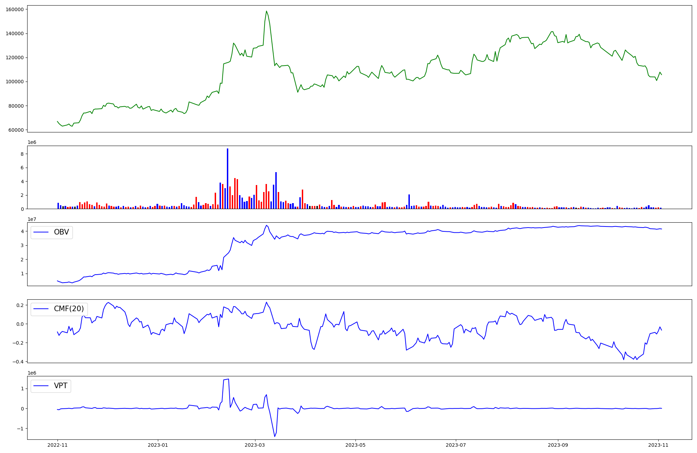697x453 pixels.
Task: Click the tallest blue volume bar
Action: click(228, 178)
